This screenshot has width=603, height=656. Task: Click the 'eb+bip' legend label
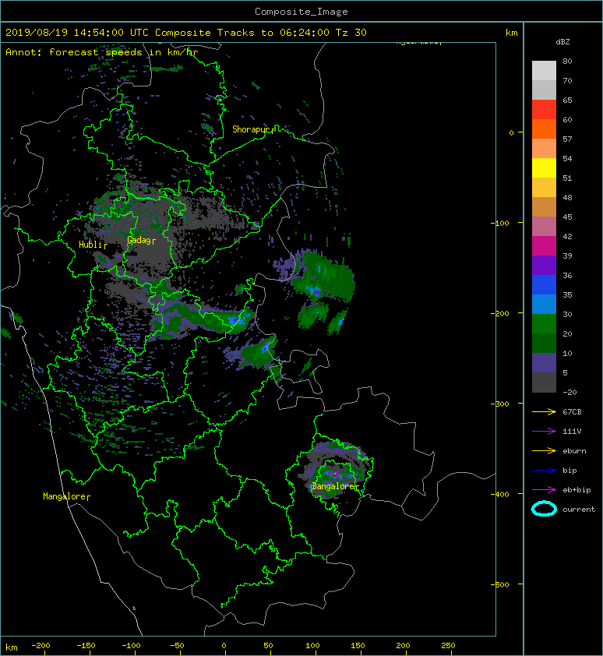[577, 490]
